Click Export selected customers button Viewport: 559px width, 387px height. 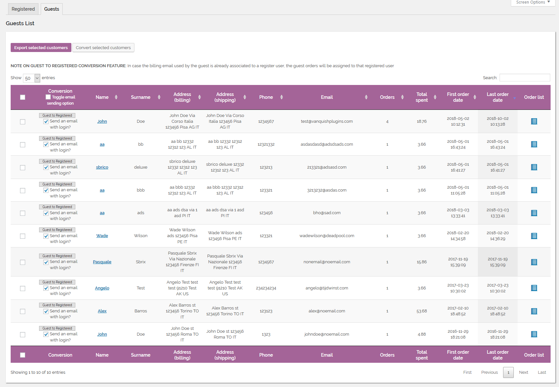pos(41,47)
